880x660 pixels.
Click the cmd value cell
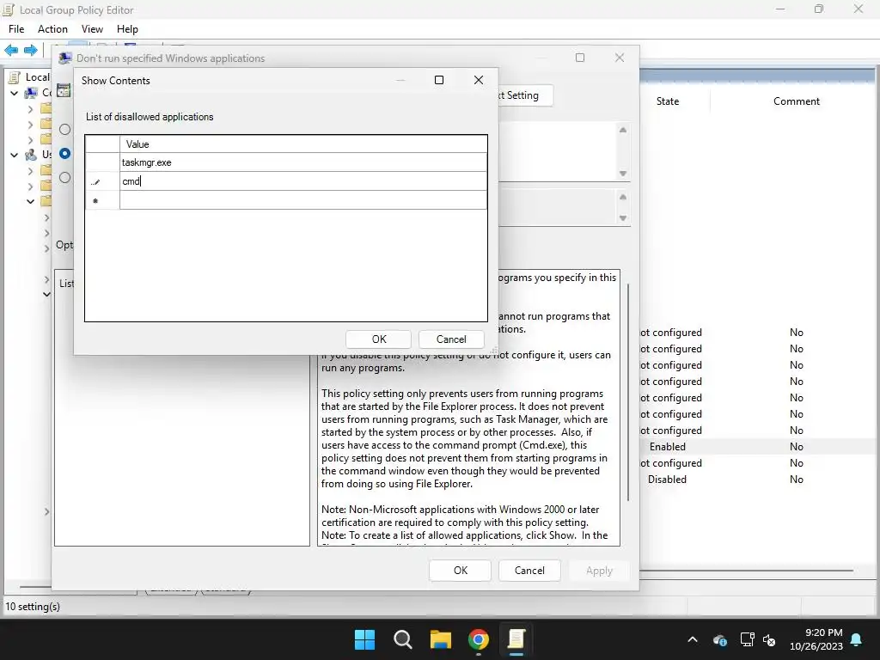[303, 181]
